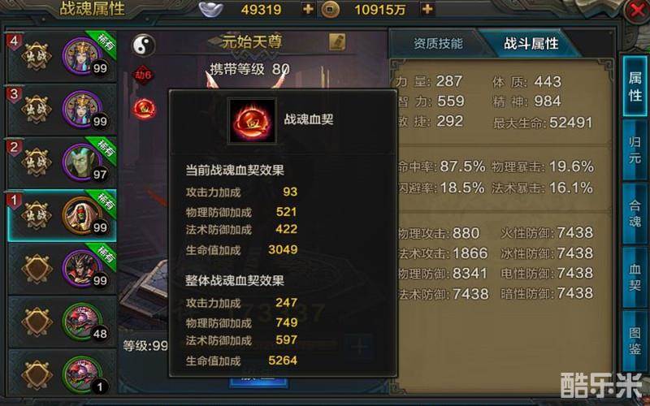
Task: Toggle 出战 badge for slot 4
Action: 37,56
